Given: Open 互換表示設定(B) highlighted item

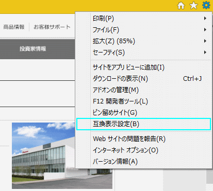Looking at the screenshot, I should [143, 124].
